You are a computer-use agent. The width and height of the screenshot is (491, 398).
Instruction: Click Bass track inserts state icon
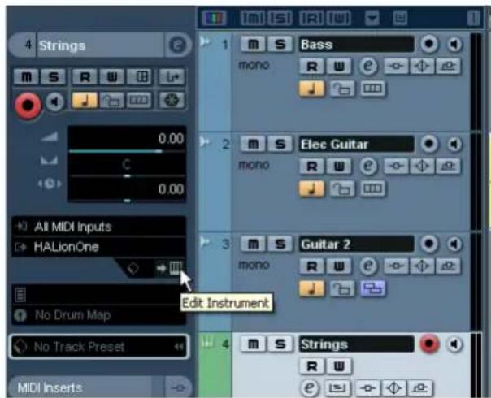396,66
